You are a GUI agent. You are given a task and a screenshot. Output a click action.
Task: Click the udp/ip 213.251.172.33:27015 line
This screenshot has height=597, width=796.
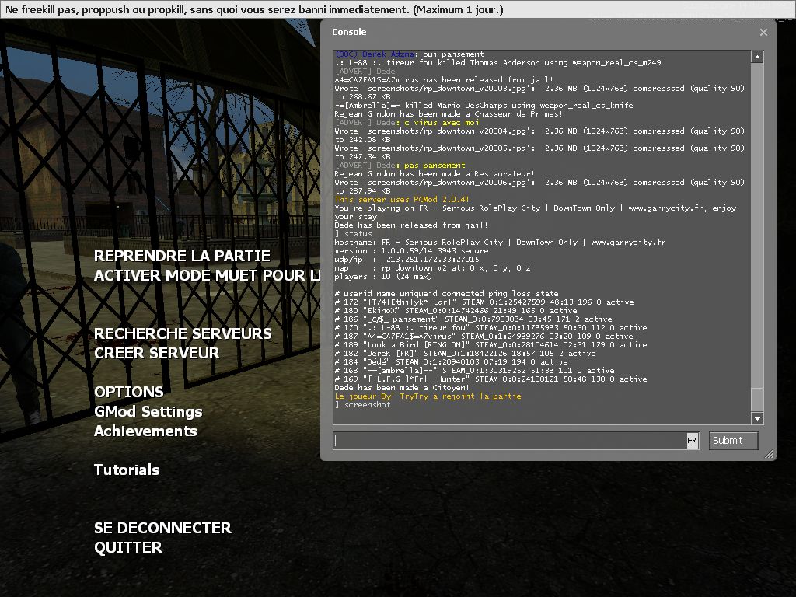pos(407,260)
